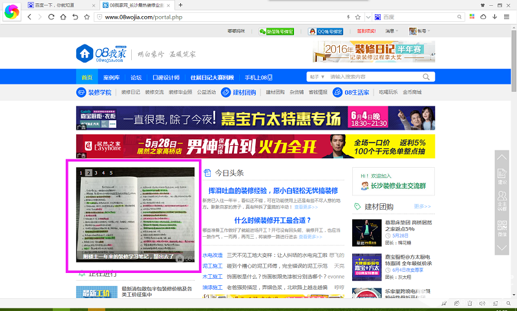Open the 帖子 search type dropdown

(317, 76)
